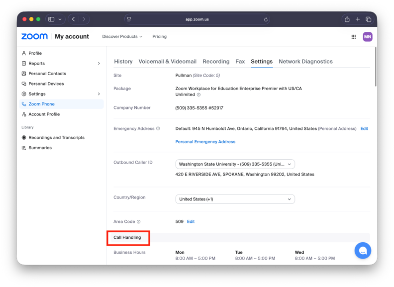Switch to the History tab

pos(123,62)
